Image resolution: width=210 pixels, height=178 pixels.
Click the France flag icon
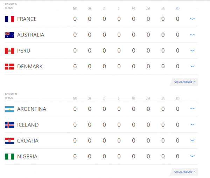pyautogui.click(x=9, y=19)
